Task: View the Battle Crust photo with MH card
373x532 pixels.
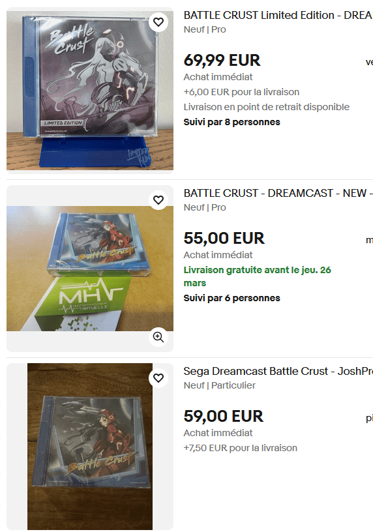Action: coord(90,269)
